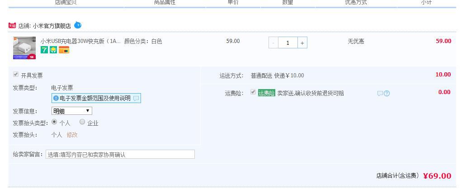Image resolution: width=462 pixels, height=189 pixels.
Task: Click the red 10.00 shipping fee amount
Action: (443, 75)
